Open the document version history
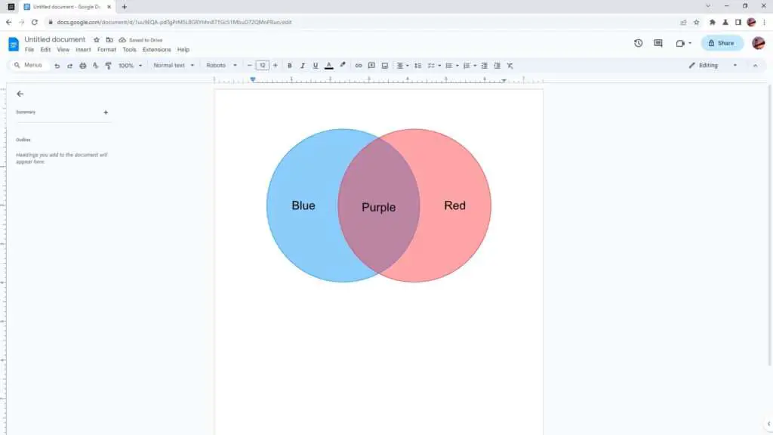Screen dimensions: 773x435 click(x=637, y=43)
